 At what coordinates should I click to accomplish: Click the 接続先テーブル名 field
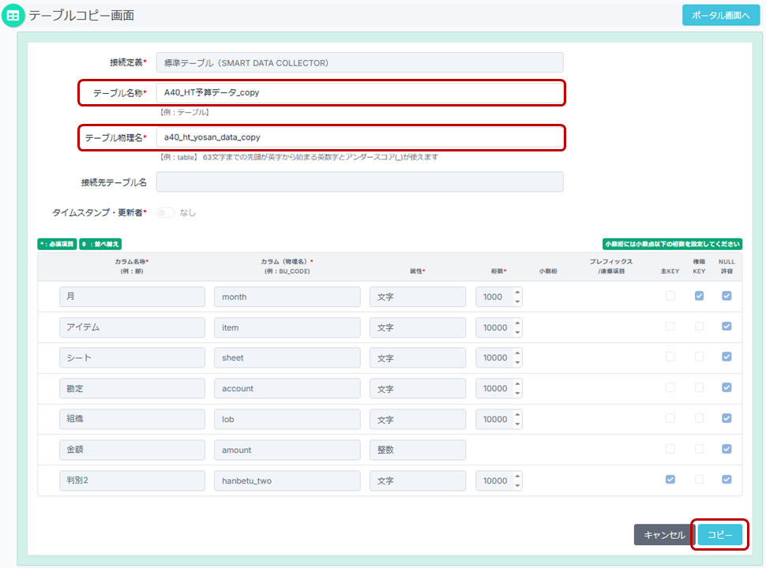click(x=359, y=182)
